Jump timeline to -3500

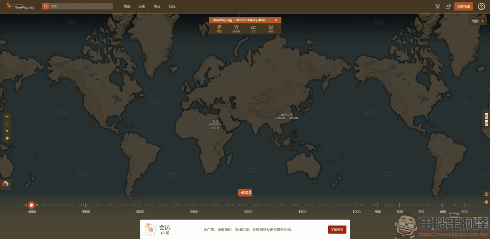[x=85, y=212]
